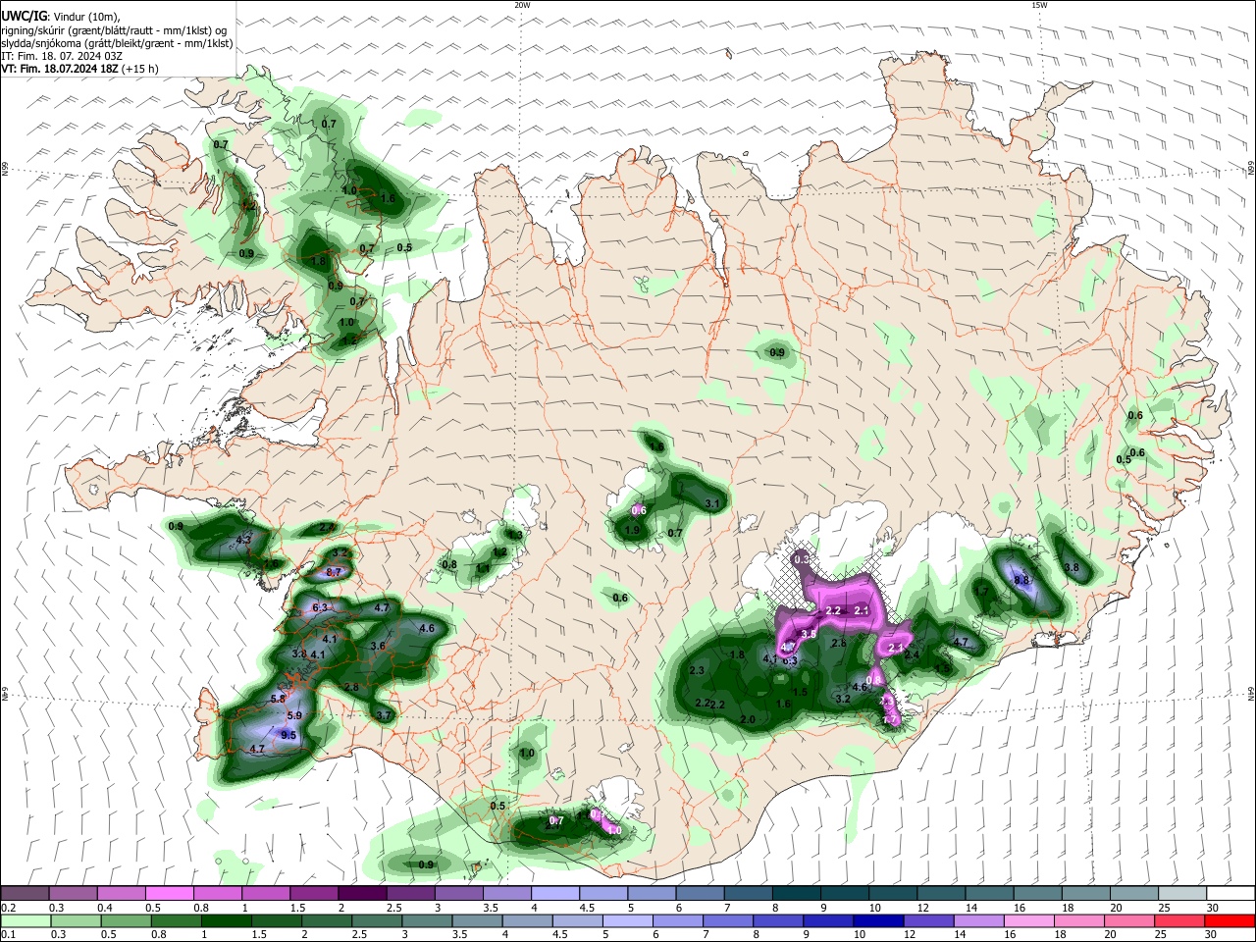Image resolution: width=1256 pixels, height=942 pixels.
Task: Click the 4.7 value on the southeast coast
Action: pyautogui.click(x=962, y=643)
